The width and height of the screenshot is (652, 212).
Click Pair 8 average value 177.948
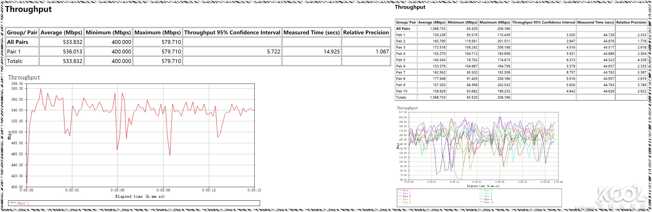[439, 79]
